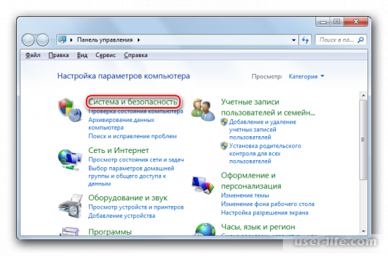
Task: Click the User Accounts people icon
Action: (x=203, y=110)
